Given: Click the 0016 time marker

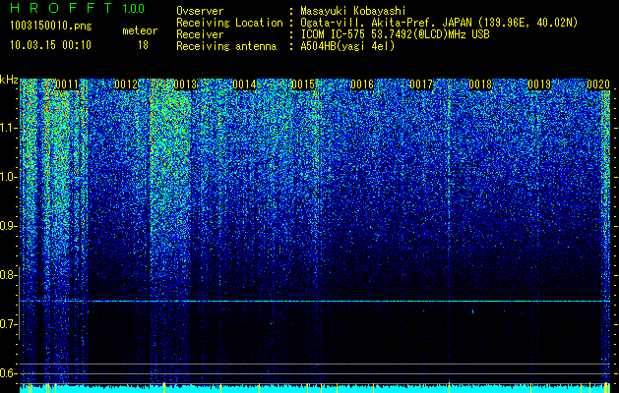Looking at the screenshot, I should pyautogui.click(x=362, y=84).
